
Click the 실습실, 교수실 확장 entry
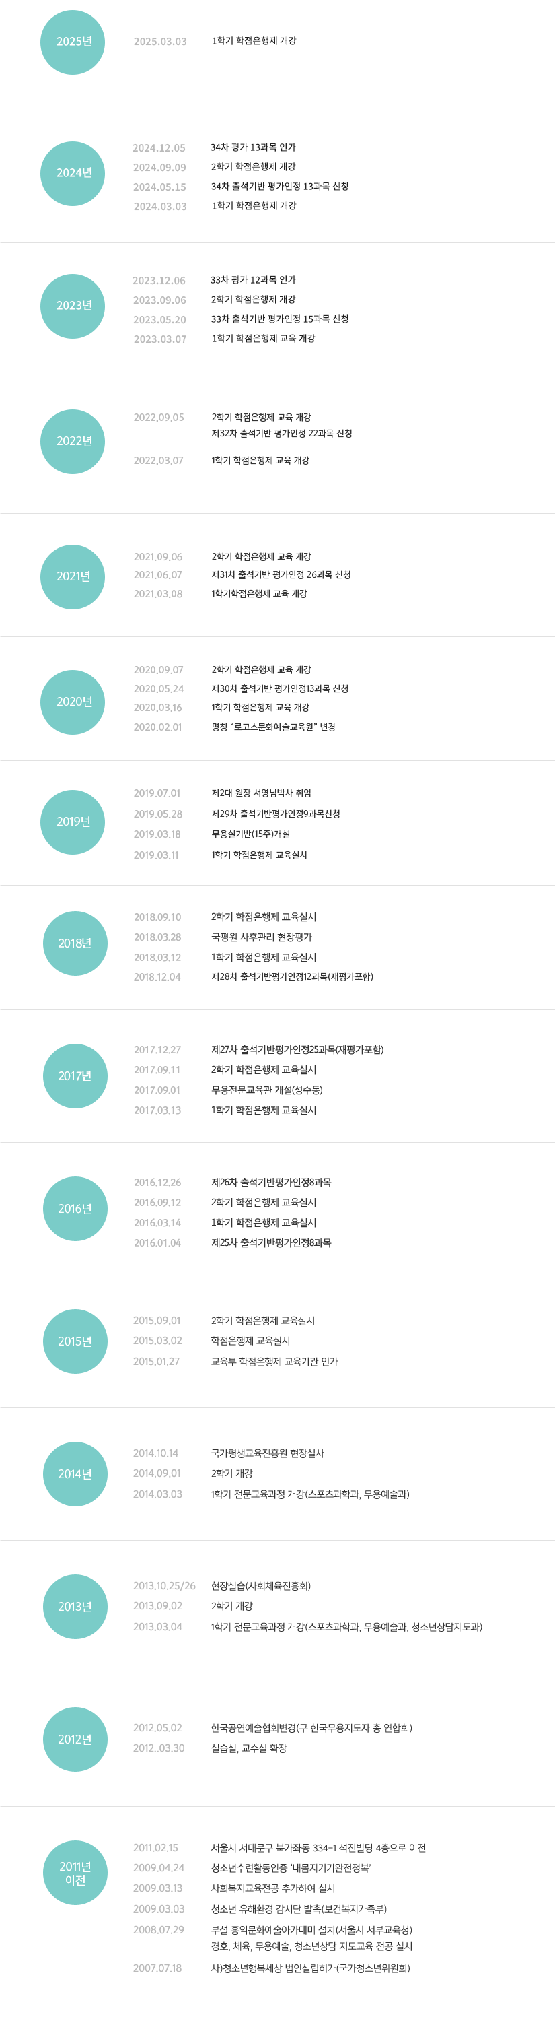(x=249, y=1748)
